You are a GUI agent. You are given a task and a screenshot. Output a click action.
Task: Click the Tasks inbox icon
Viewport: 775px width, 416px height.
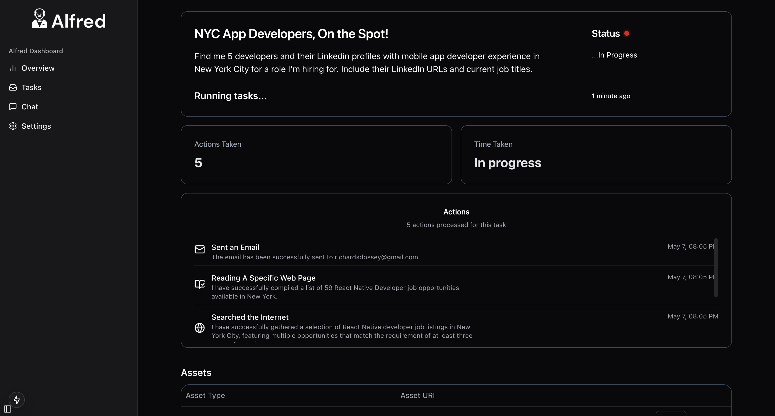point(13,87)
